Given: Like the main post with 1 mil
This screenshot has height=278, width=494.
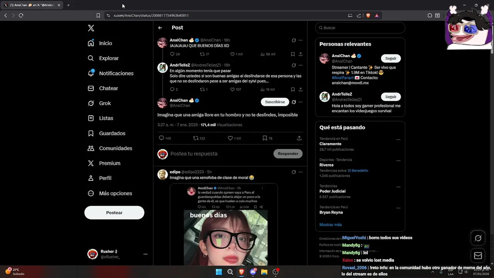Looking at the screenshot, I should (x=230, y=138).
